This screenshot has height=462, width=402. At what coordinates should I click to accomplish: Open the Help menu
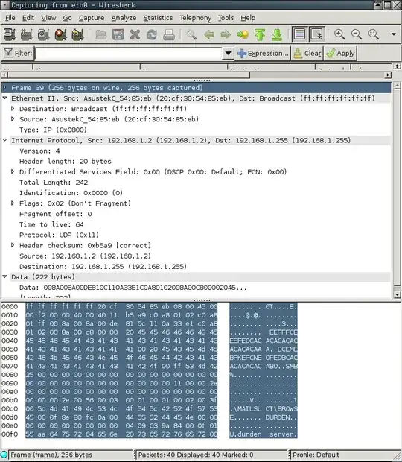click(x=248, y=18)
